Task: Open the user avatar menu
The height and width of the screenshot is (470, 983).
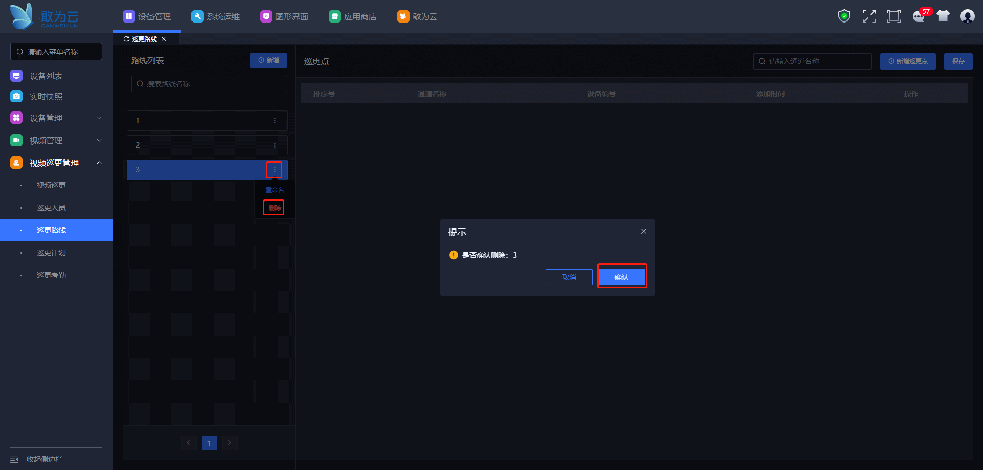Action: point(968,16)
